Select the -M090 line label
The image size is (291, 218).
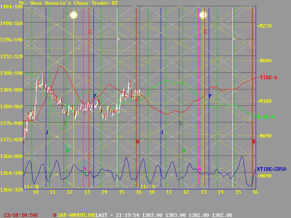(264, 136)
